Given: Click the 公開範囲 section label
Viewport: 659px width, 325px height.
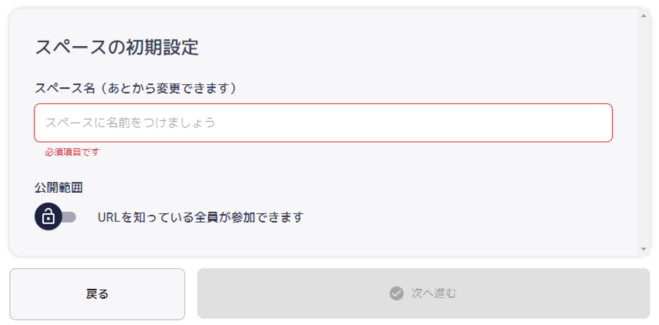Looking at the screenshot, I should (59, 188).
